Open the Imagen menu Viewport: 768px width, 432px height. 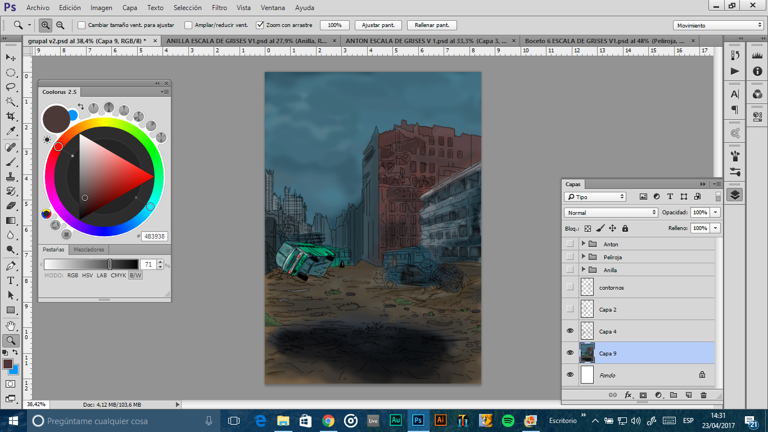[101, 8]
